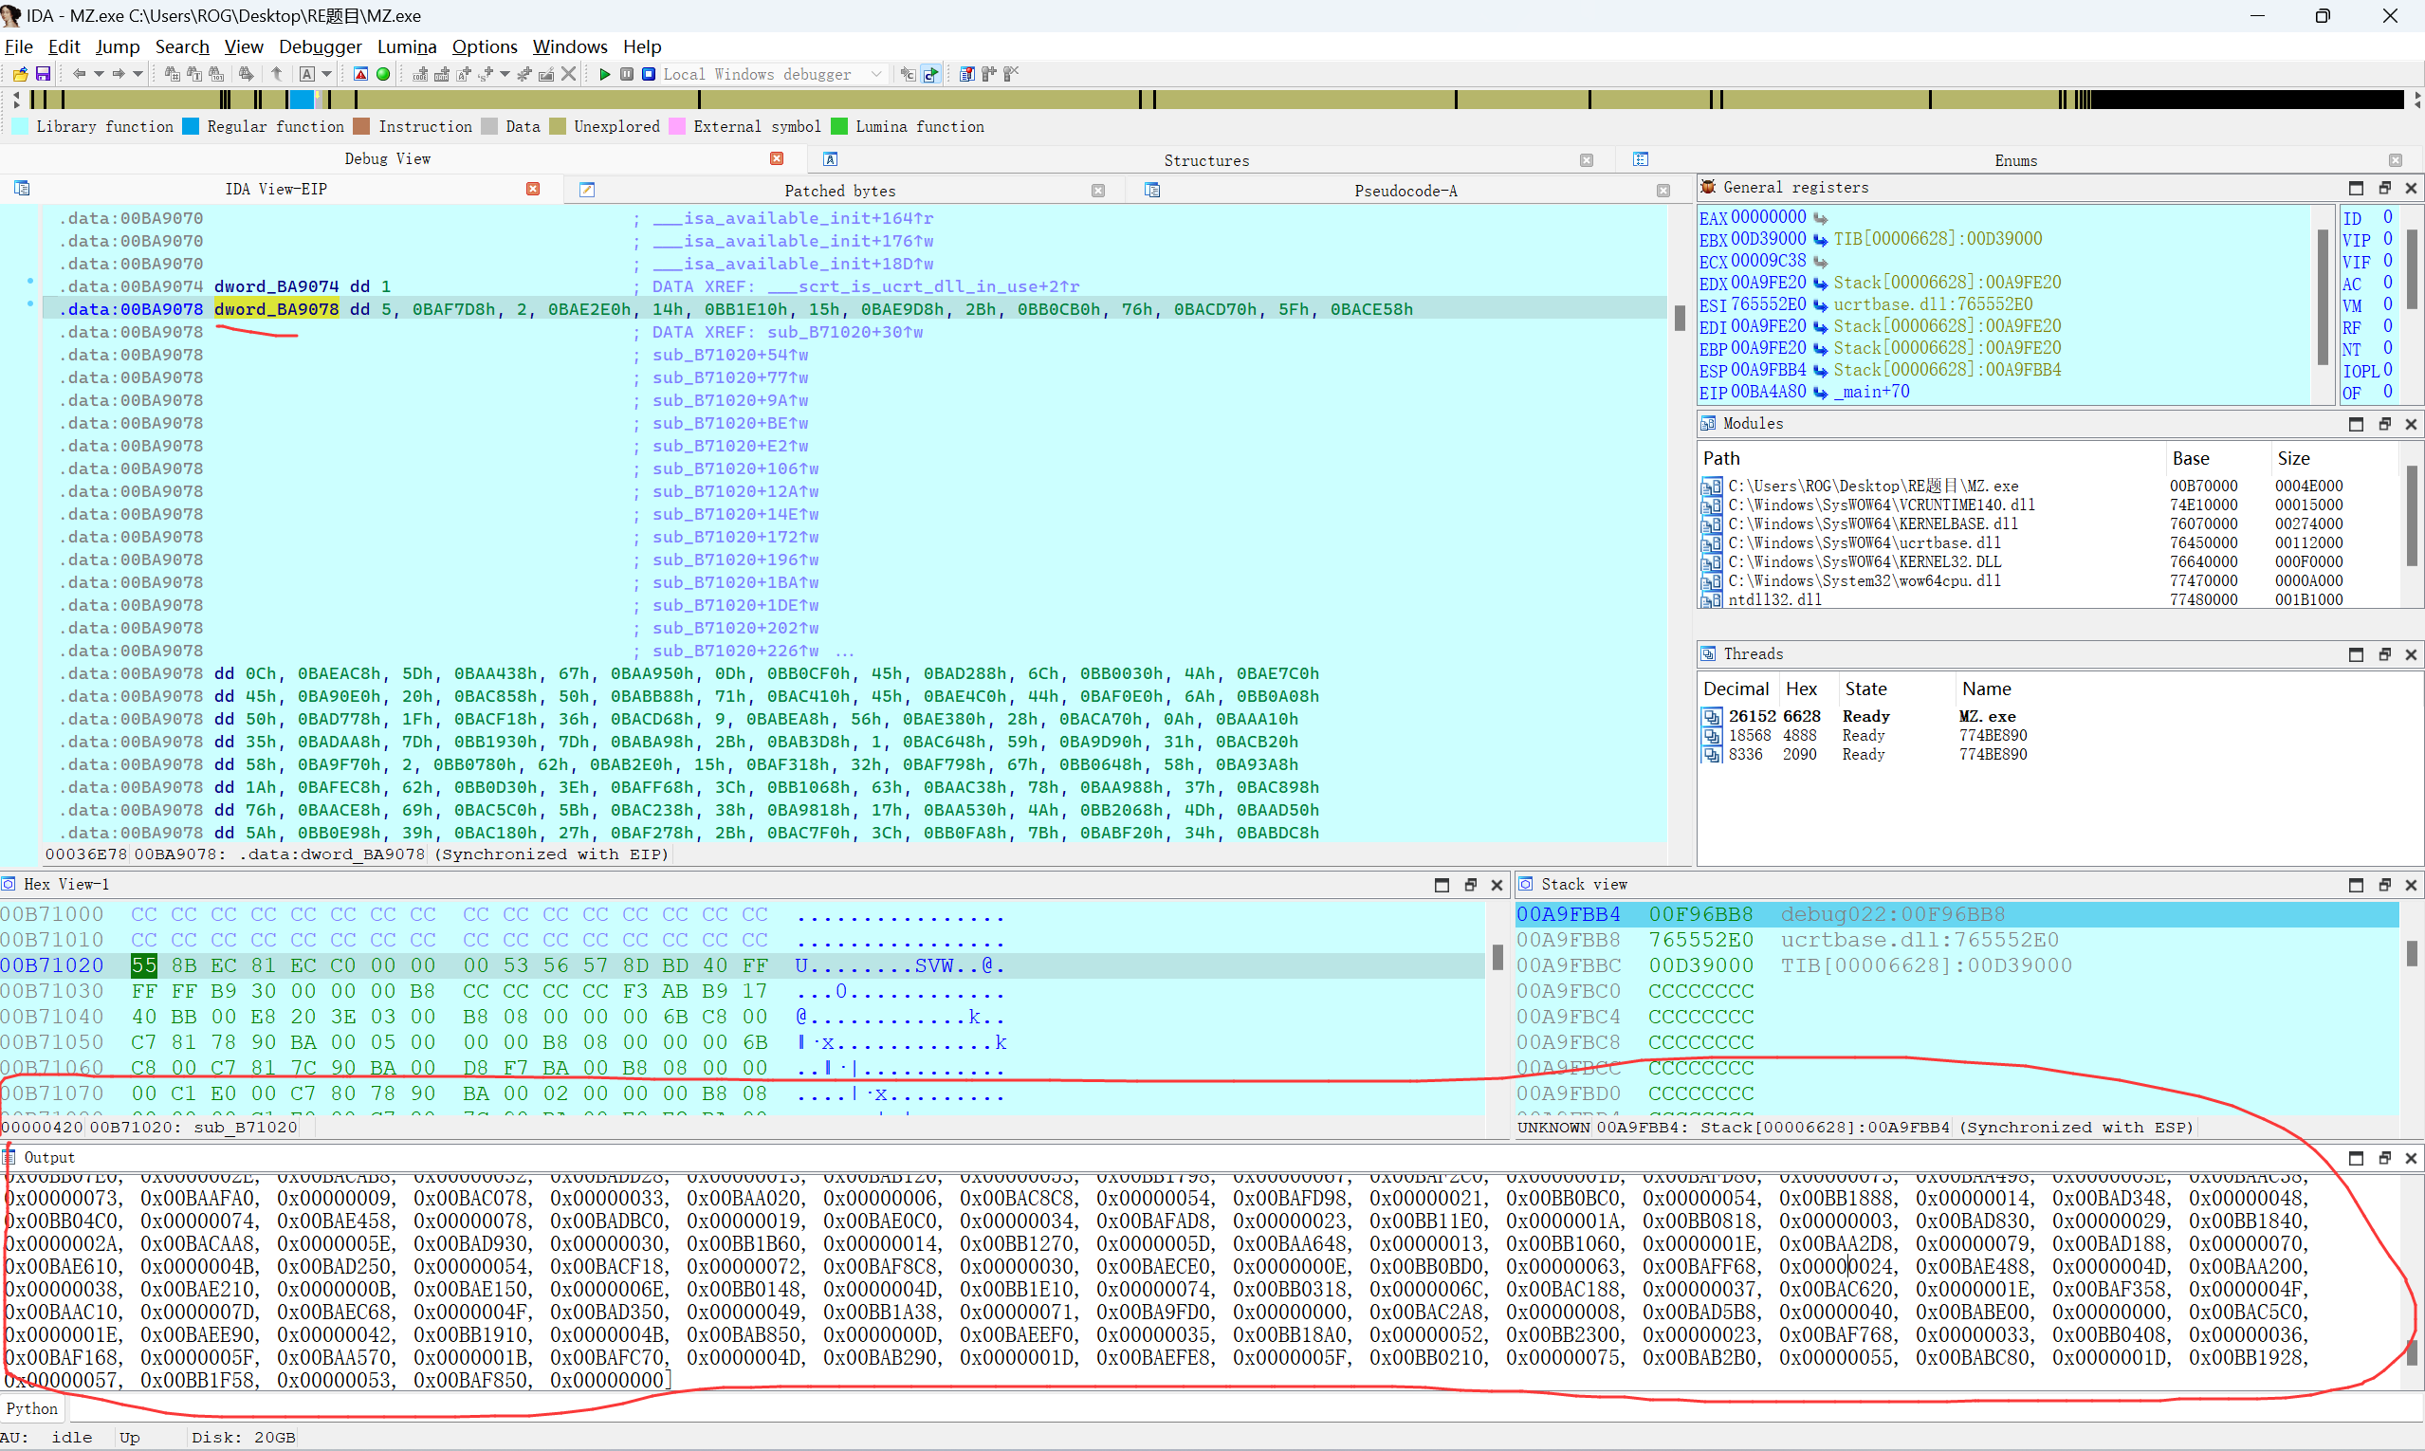Open the Lumina menu

[x=407, y=46]
